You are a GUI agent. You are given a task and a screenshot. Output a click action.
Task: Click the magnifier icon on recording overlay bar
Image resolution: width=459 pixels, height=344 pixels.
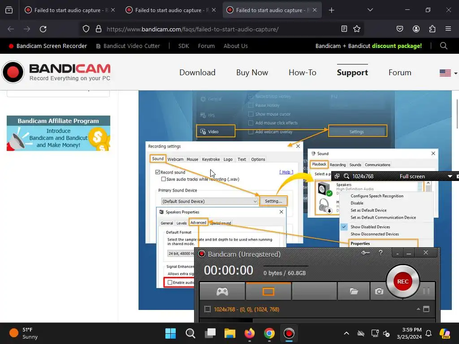tap(346, 176)
